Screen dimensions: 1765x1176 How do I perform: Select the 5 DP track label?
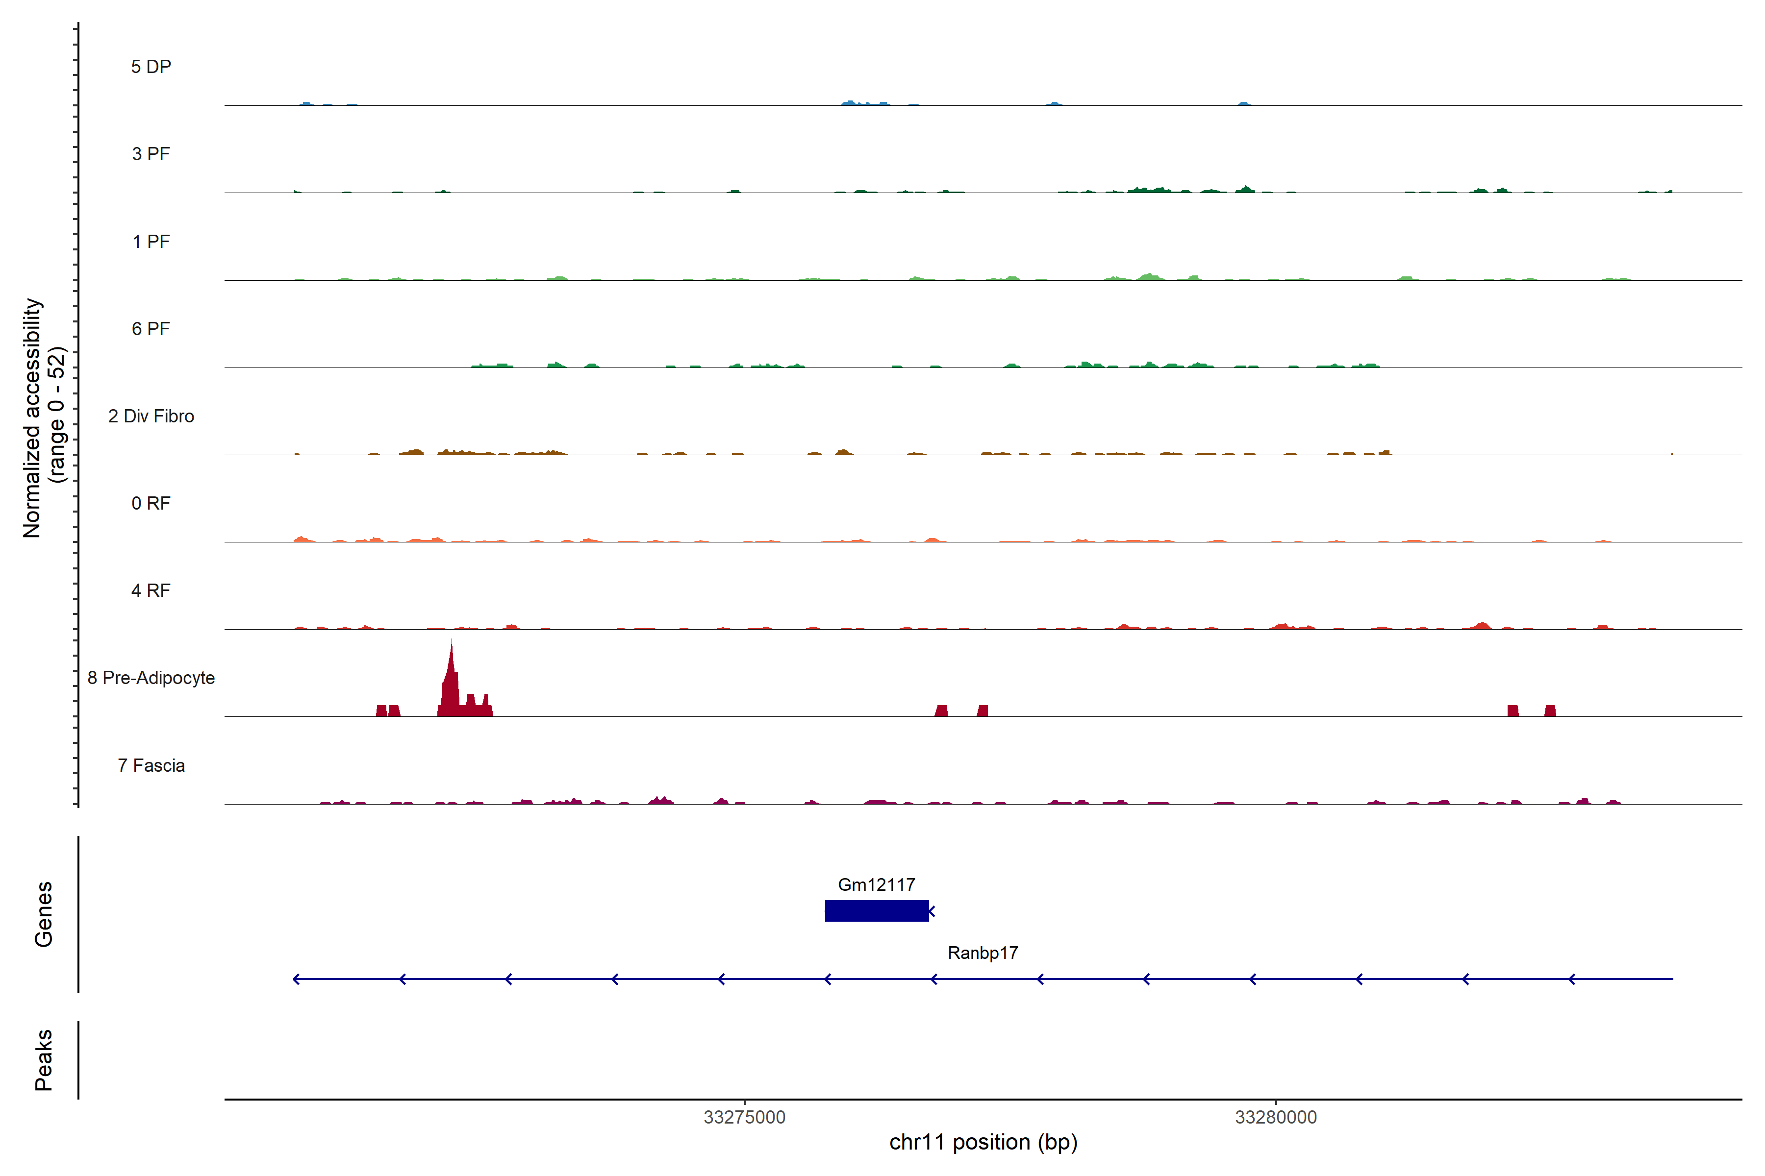point(151,67)
